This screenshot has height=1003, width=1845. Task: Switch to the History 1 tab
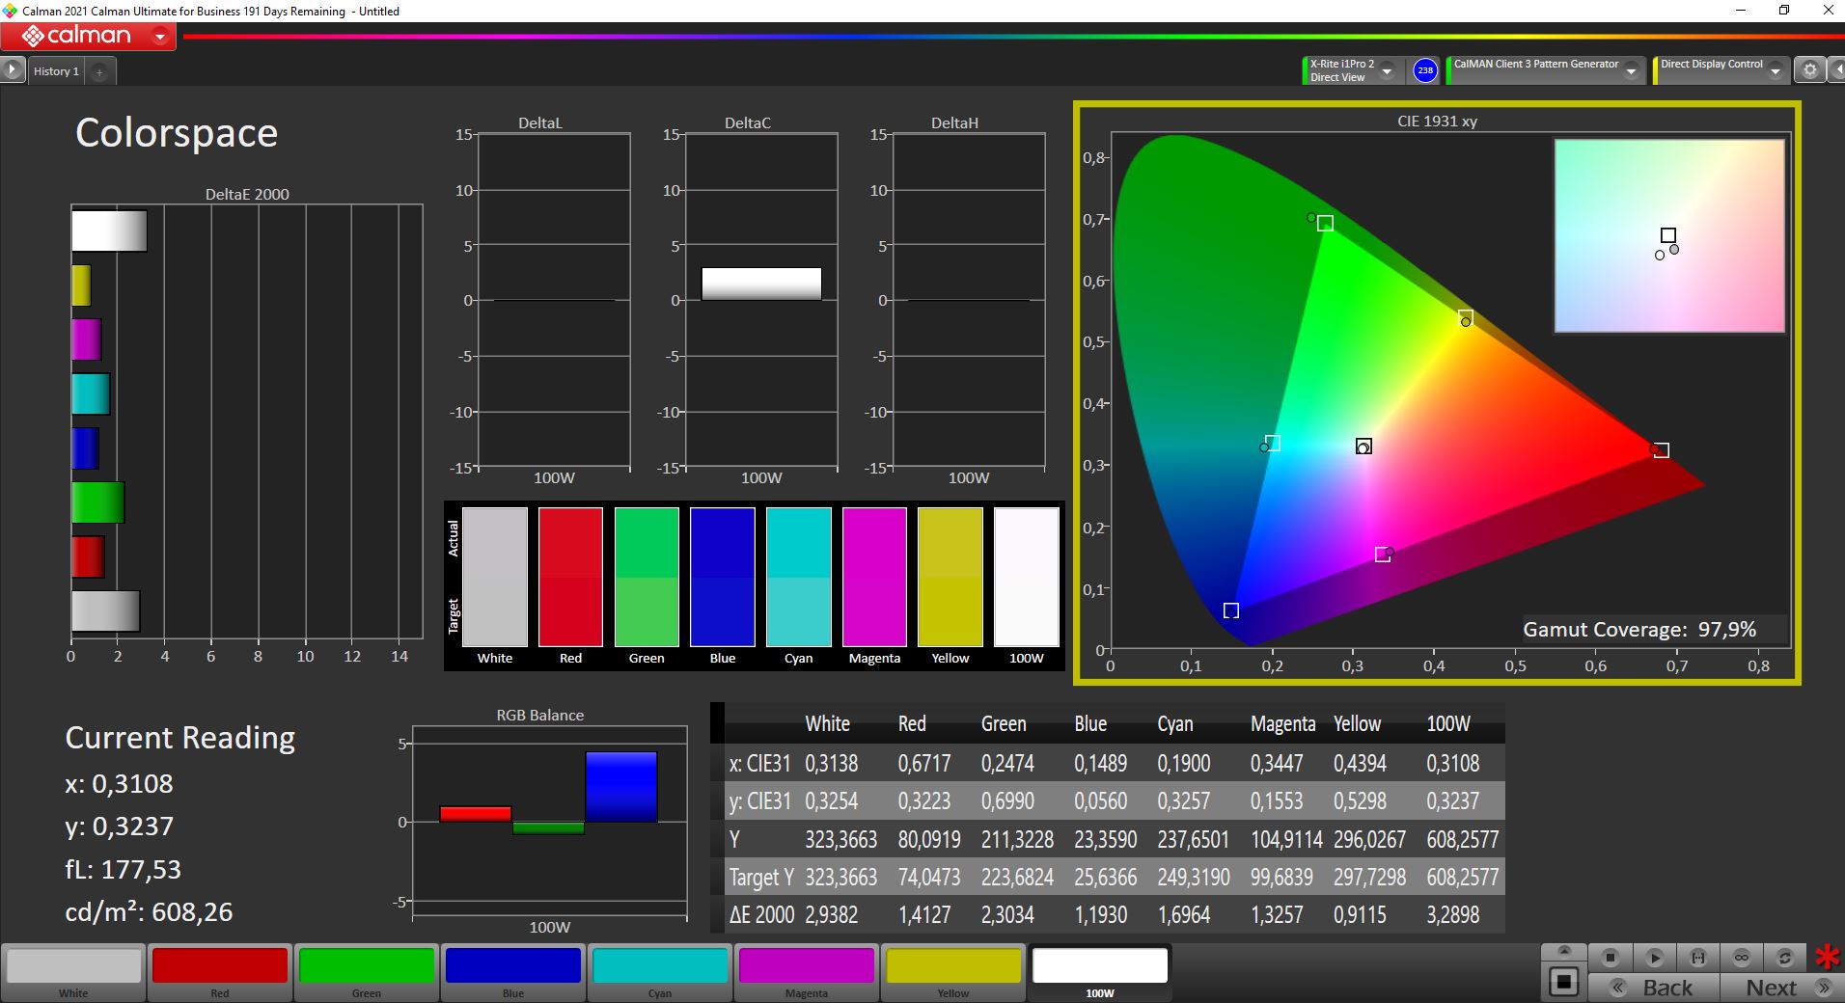tap(56, 71)
